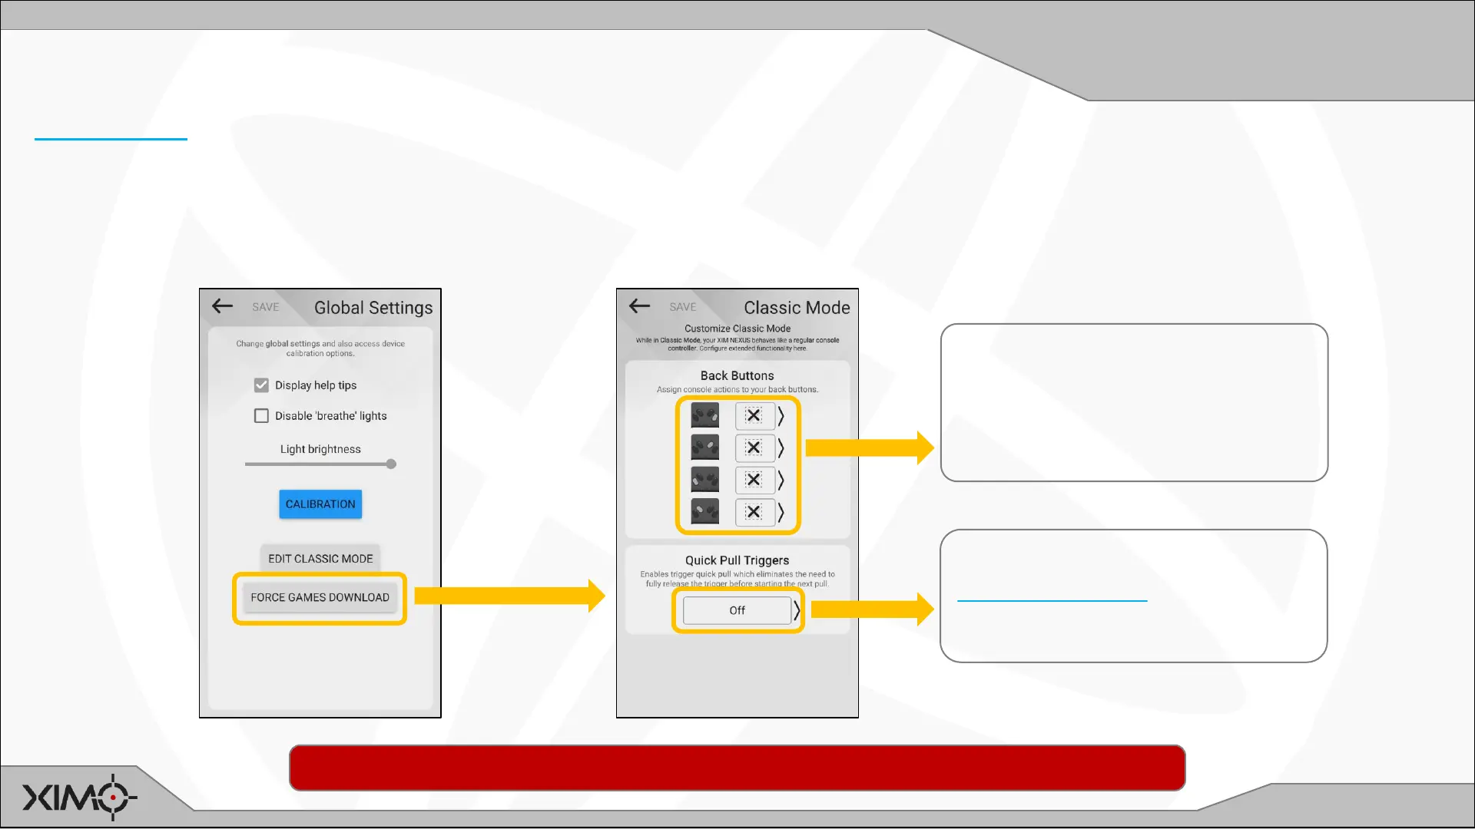Click FORCE GAMES DOWNLOAD button
Screen dimensions: 1475x829
(320, 597)
